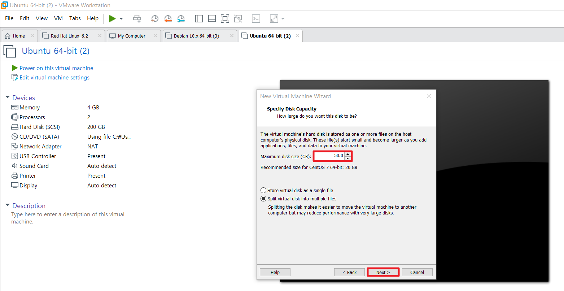Click the Maximum disk size input field
The height and width of the screenshot is (291, 564).
point(329,156)
